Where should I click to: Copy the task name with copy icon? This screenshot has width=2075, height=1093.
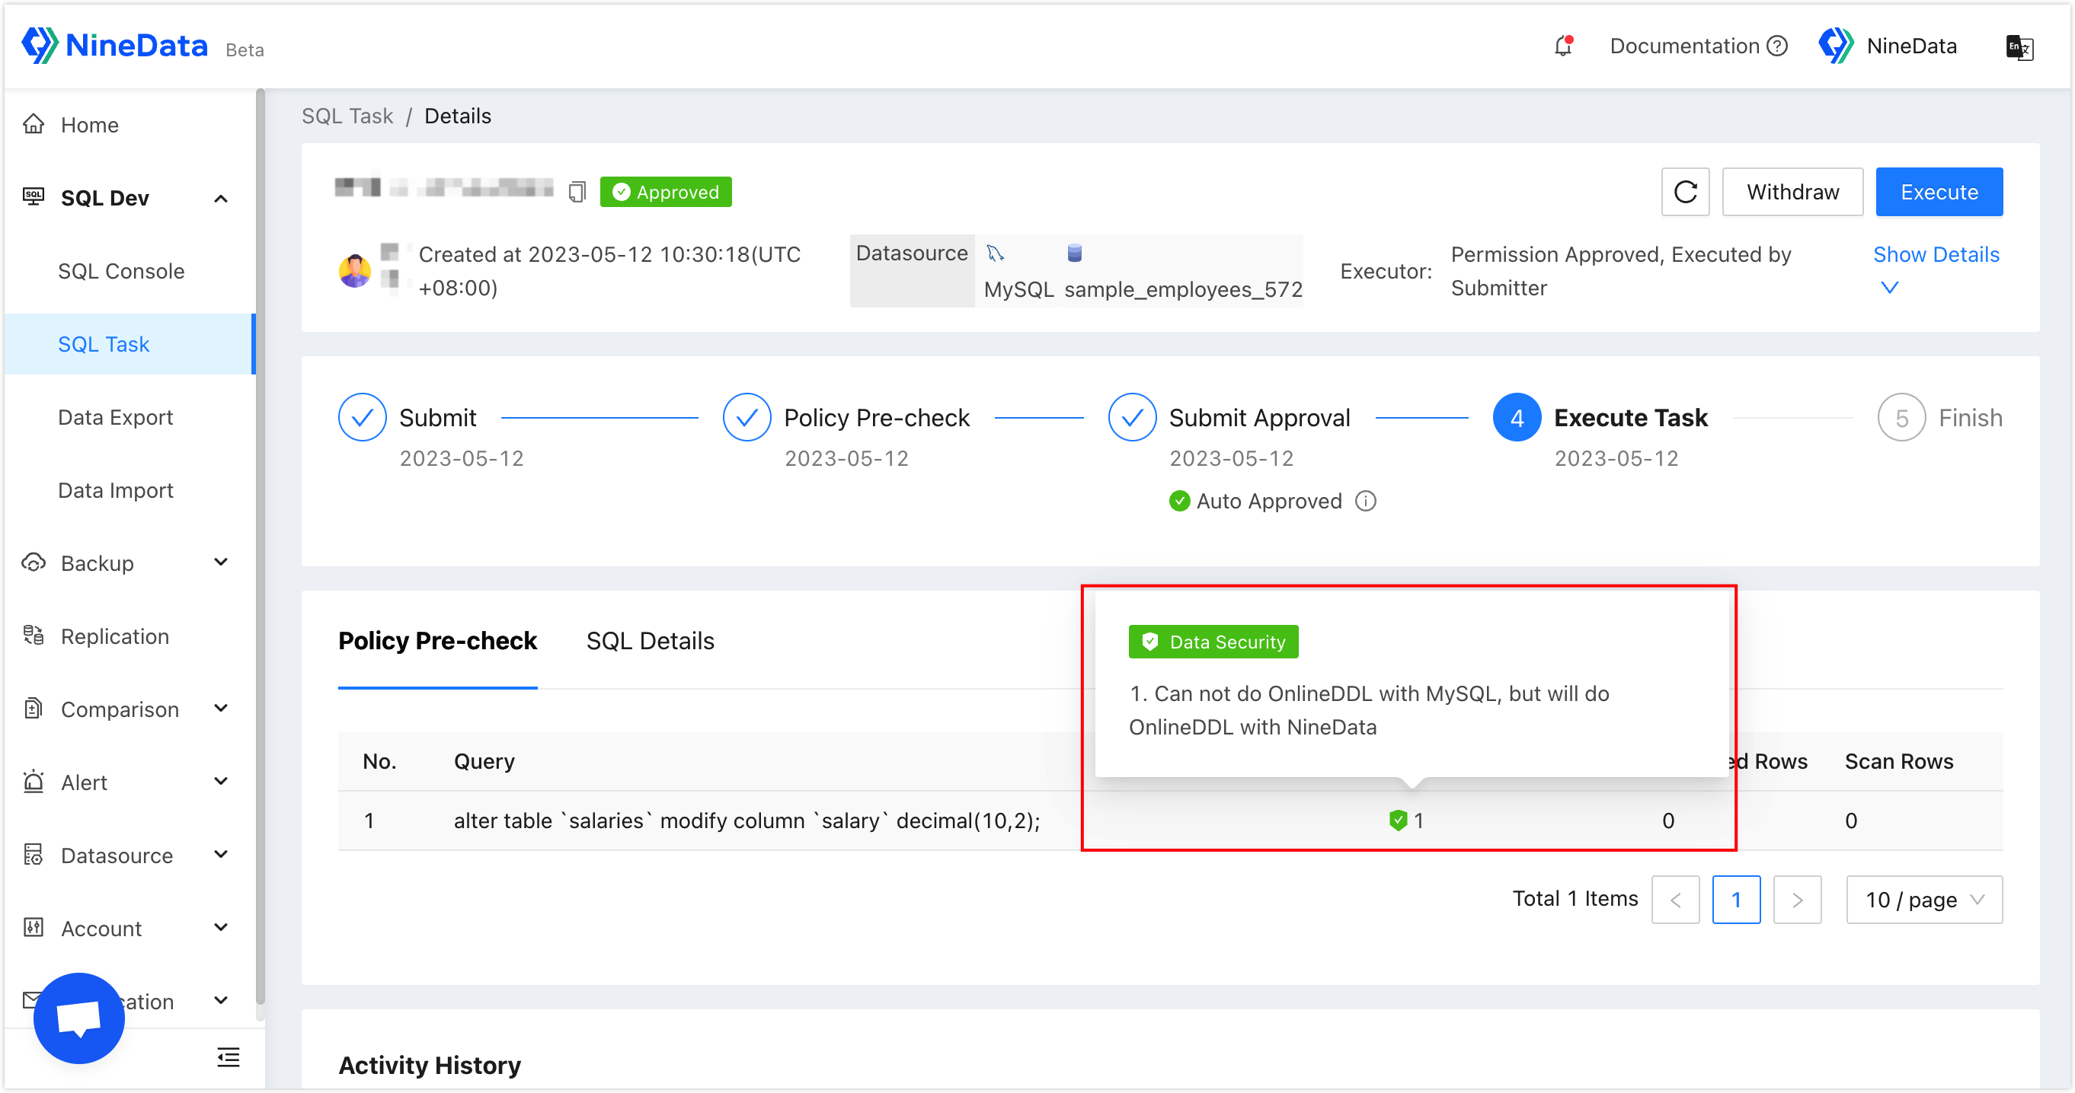tap(577, 192)
